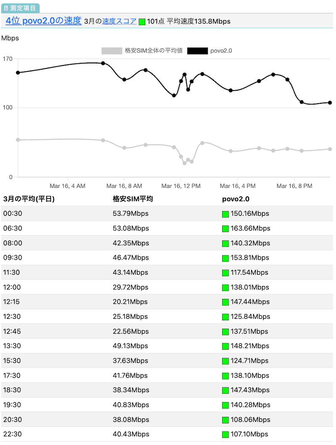The height and width of the screenshot is (445, 336).
Task: Click the 測定項目 header tag
Action: pos(21,8)
